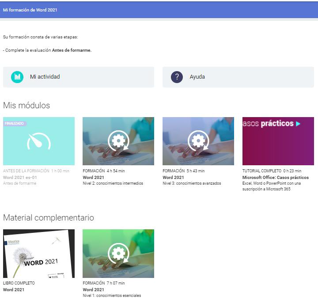The image size is (318, 304).
Task: Click bold Antes de formarme. in instructions
Action: [x=72, y=50]
